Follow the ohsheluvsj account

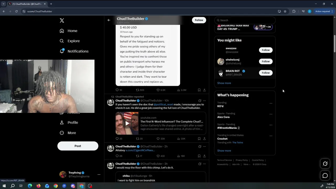(x=266, y=61)
